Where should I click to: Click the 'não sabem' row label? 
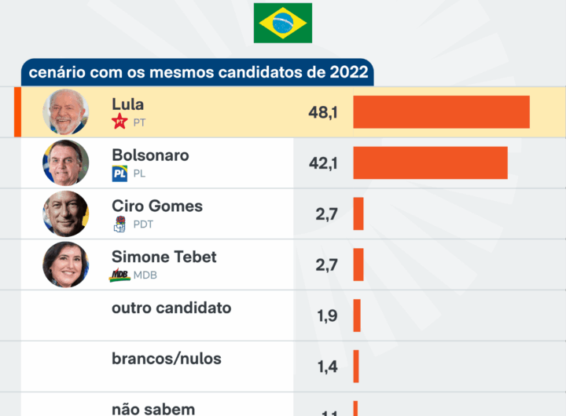[x=153, y=408]
